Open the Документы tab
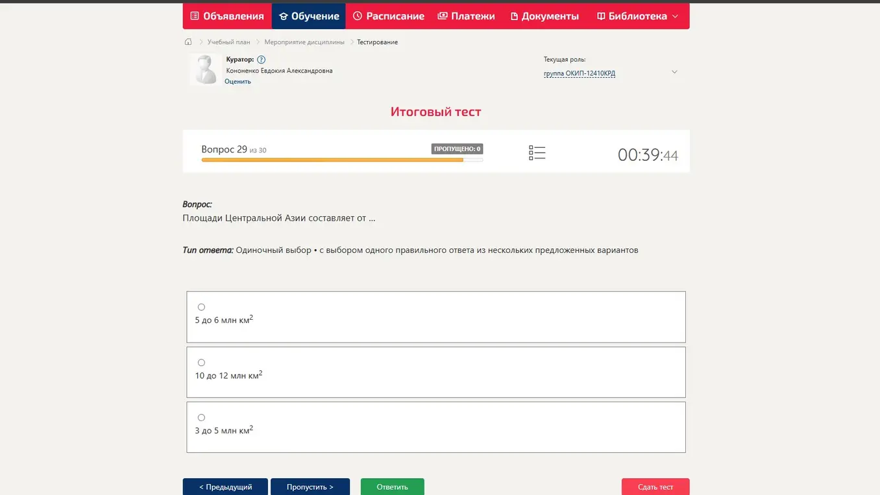 click(544, 16)
